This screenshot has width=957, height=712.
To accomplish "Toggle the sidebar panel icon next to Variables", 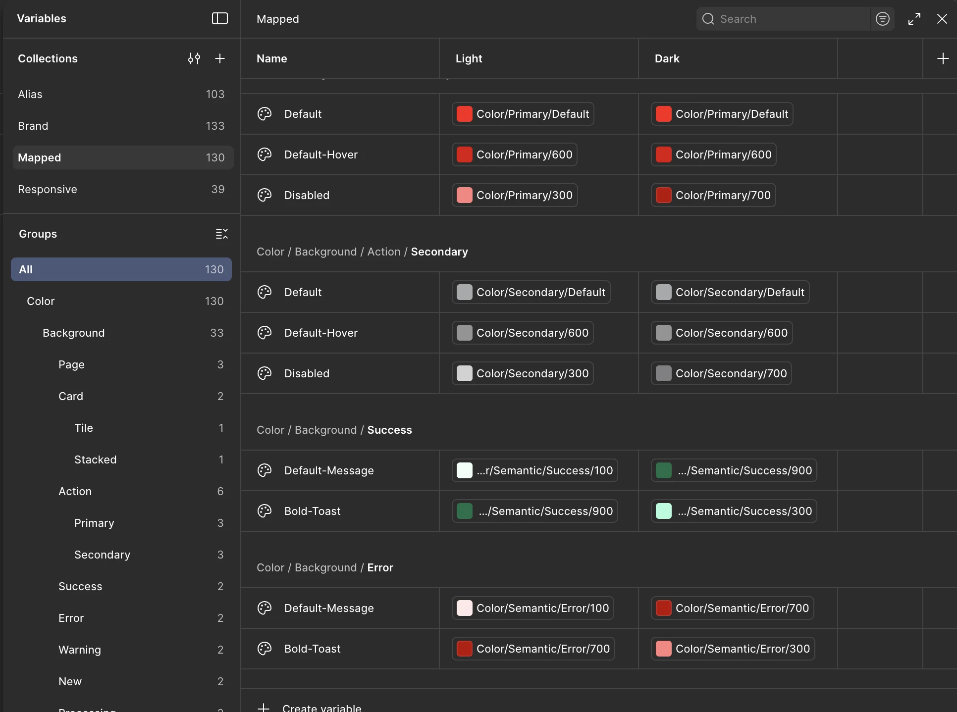I will coord(219,18).
